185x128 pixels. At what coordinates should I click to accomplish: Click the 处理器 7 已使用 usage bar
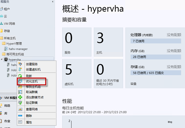(x=156, y=41)
